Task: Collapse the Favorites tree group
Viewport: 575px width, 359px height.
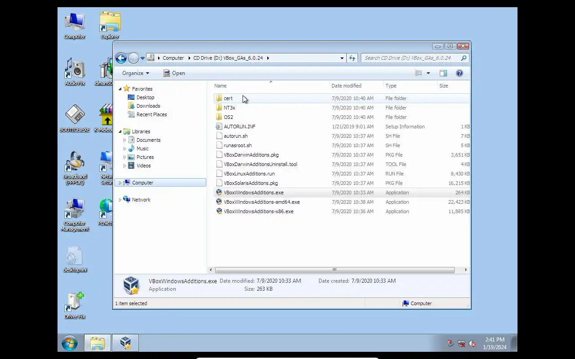Action: pos(120,89)
